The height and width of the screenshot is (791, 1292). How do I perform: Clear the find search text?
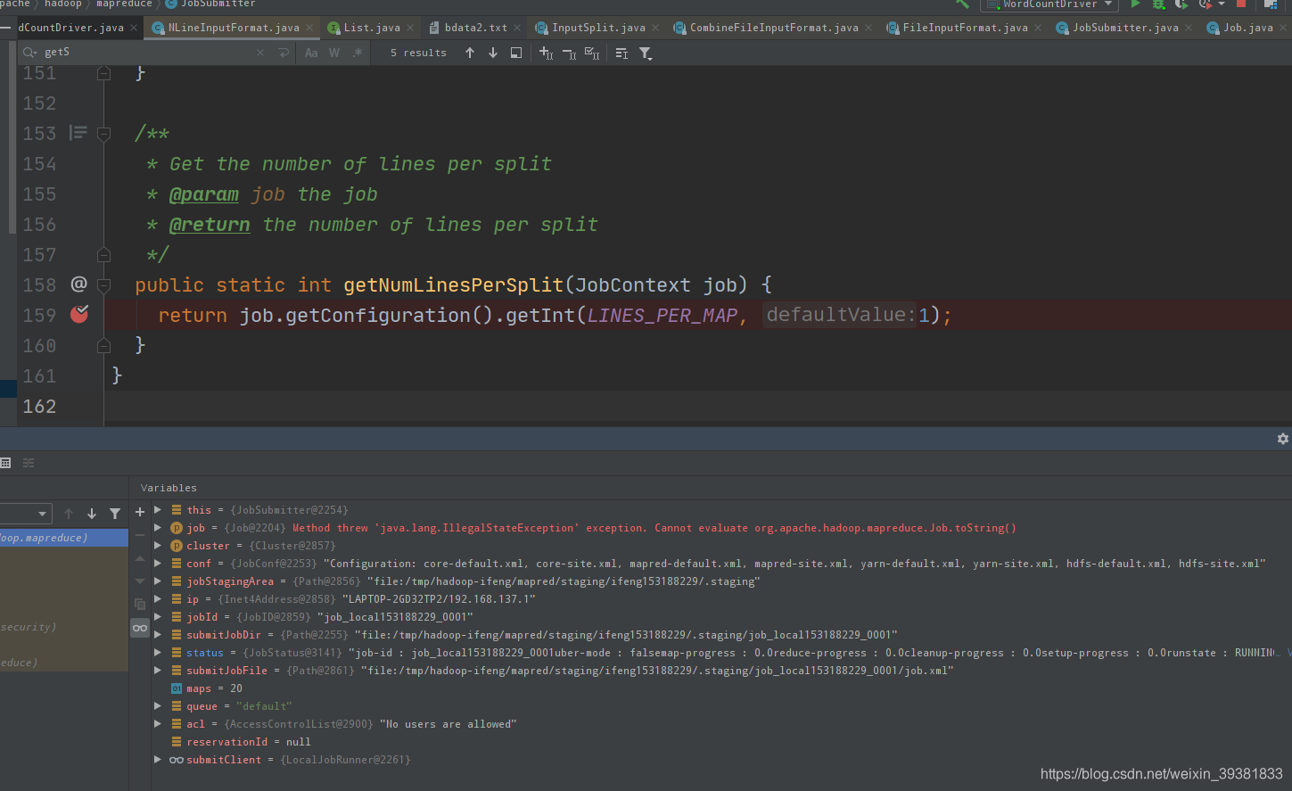(x=260, y=53)
